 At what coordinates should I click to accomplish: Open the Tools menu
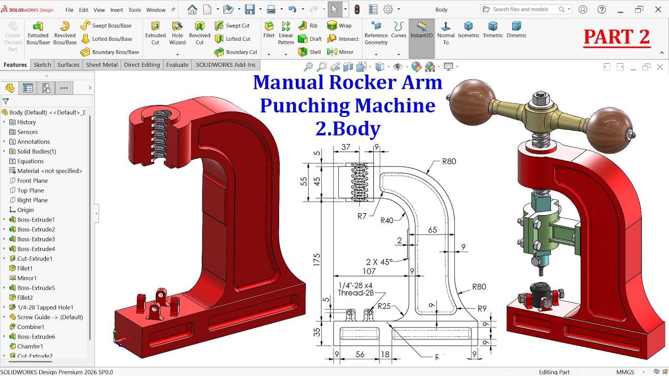pyautogui.click(x=134, y=10)
